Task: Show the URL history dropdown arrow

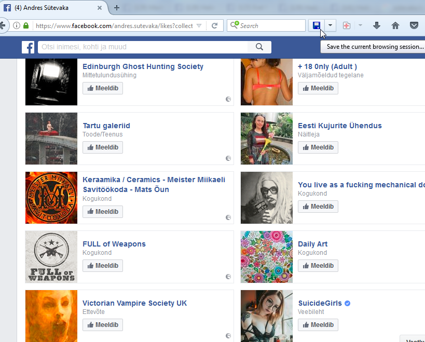Action: (199, 26)
